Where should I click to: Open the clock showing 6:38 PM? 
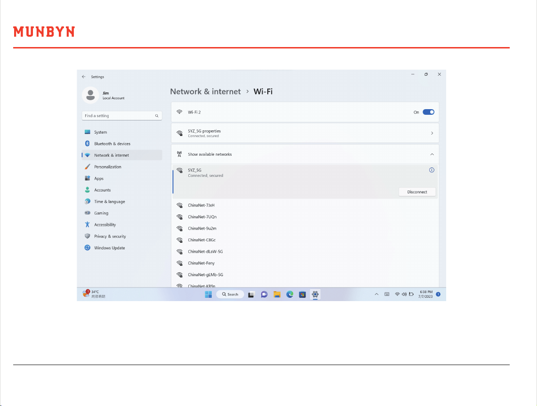pos(425,295)
